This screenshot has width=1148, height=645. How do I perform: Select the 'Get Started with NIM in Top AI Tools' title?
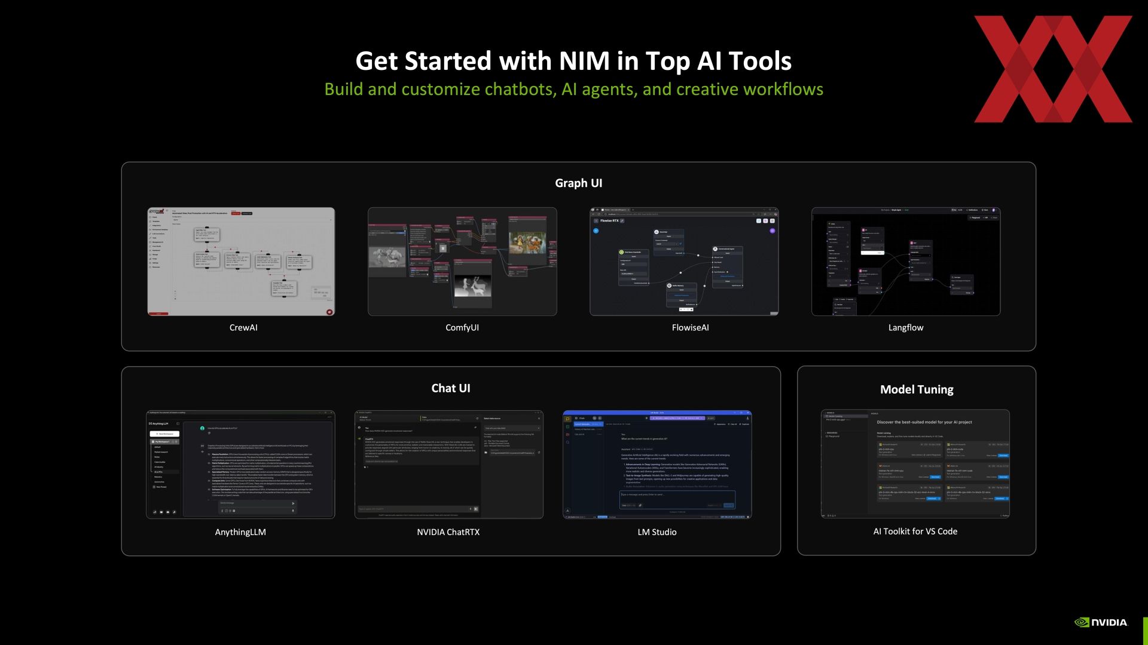(x=573, y=61)
